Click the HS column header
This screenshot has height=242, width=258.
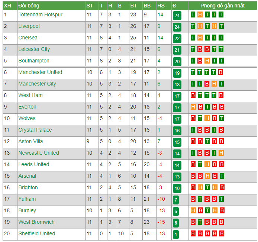[161, 6]
